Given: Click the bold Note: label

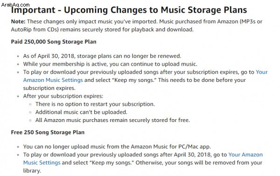Looking at the screenshot, I should [x=18, y=21].
